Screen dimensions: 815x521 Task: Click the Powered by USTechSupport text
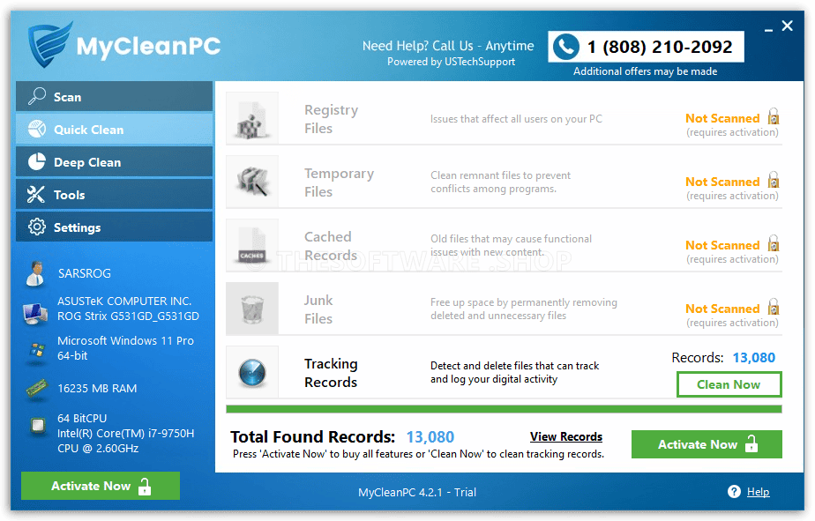pos(452,62)
